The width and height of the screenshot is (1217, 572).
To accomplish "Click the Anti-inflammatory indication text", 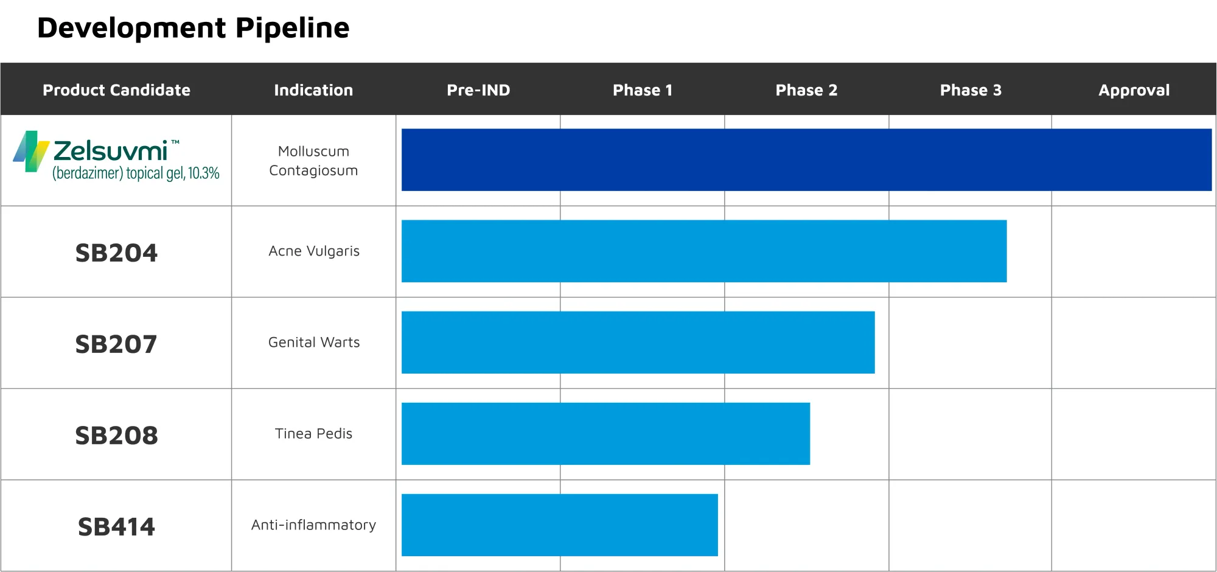I will 313,525.
